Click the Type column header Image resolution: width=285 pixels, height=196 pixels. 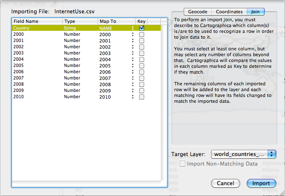[80, 21]
